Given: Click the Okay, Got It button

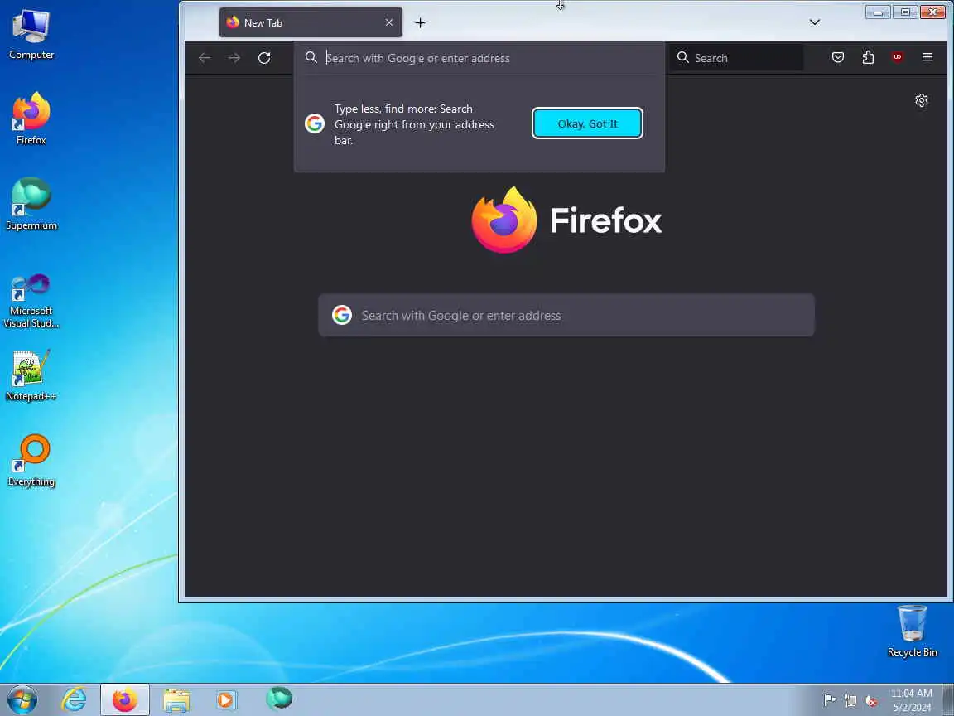Looking at the screenshot, I should [x=587, y=123].
